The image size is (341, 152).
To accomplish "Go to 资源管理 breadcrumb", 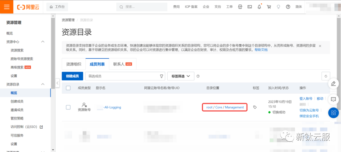I will tap(68, 20).
